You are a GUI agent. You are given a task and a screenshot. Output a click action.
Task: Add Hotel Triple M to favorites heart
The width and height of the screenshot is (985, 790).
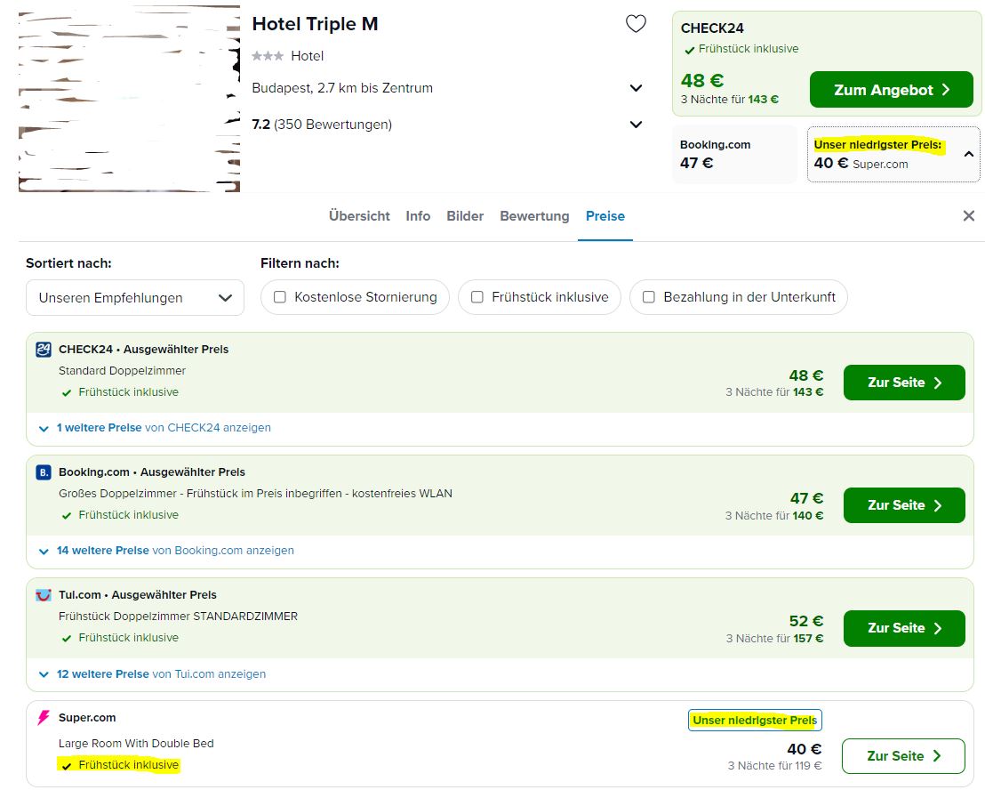636,25
